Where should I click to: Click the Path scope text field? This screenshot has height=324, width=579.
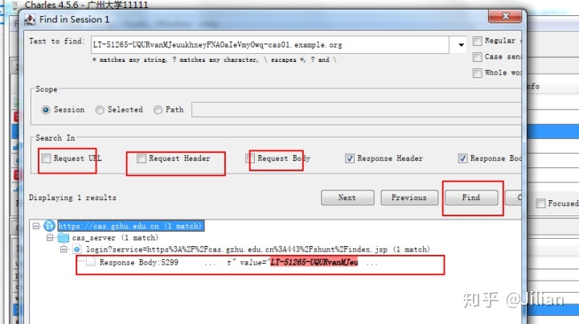(x=356, y=110)
